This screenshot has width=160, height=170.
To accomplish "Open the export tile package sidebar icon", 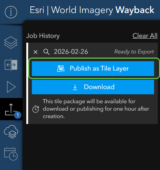I will coord(11,109).
